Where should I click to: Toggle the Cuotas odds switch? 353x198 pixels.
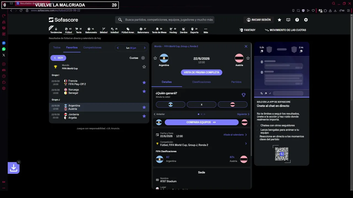143,58
